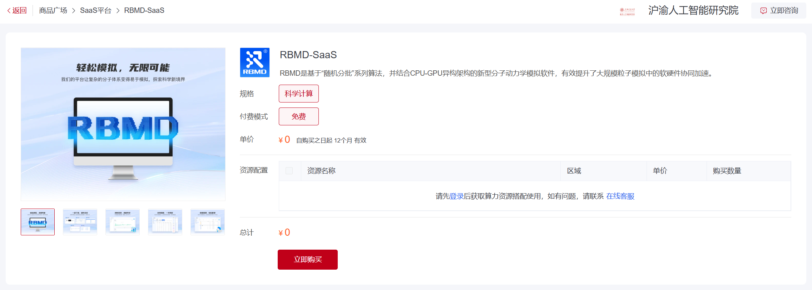Open the fifth and last preview thumbnail
Viewport: 812px width, 290px height.
[208, 222]
